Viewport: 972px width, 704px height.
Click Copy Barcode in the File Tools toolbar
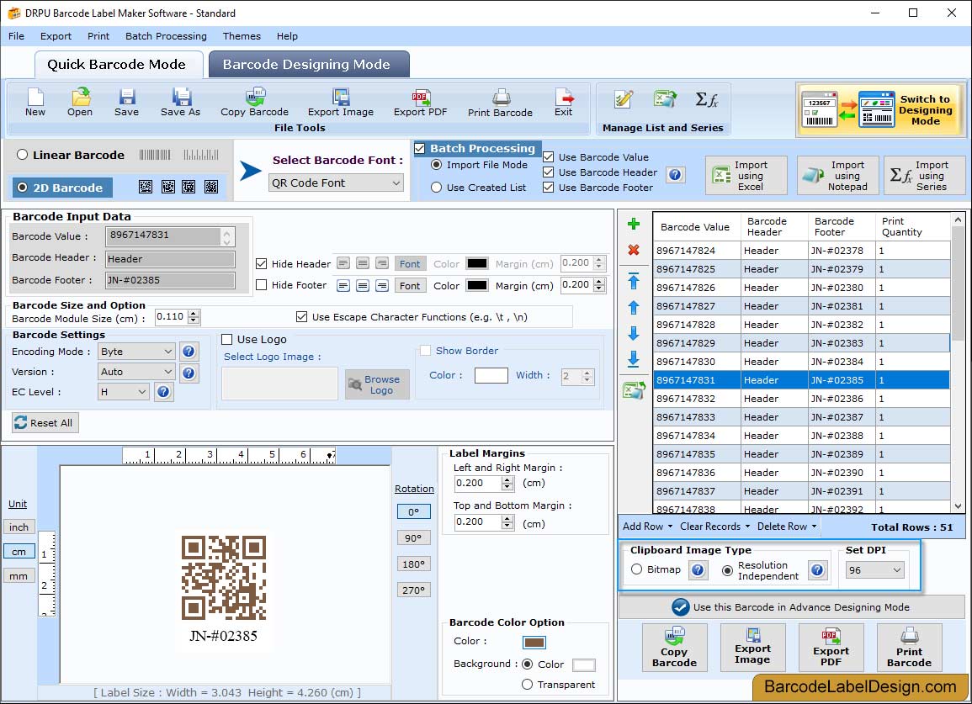pos(255,103)
